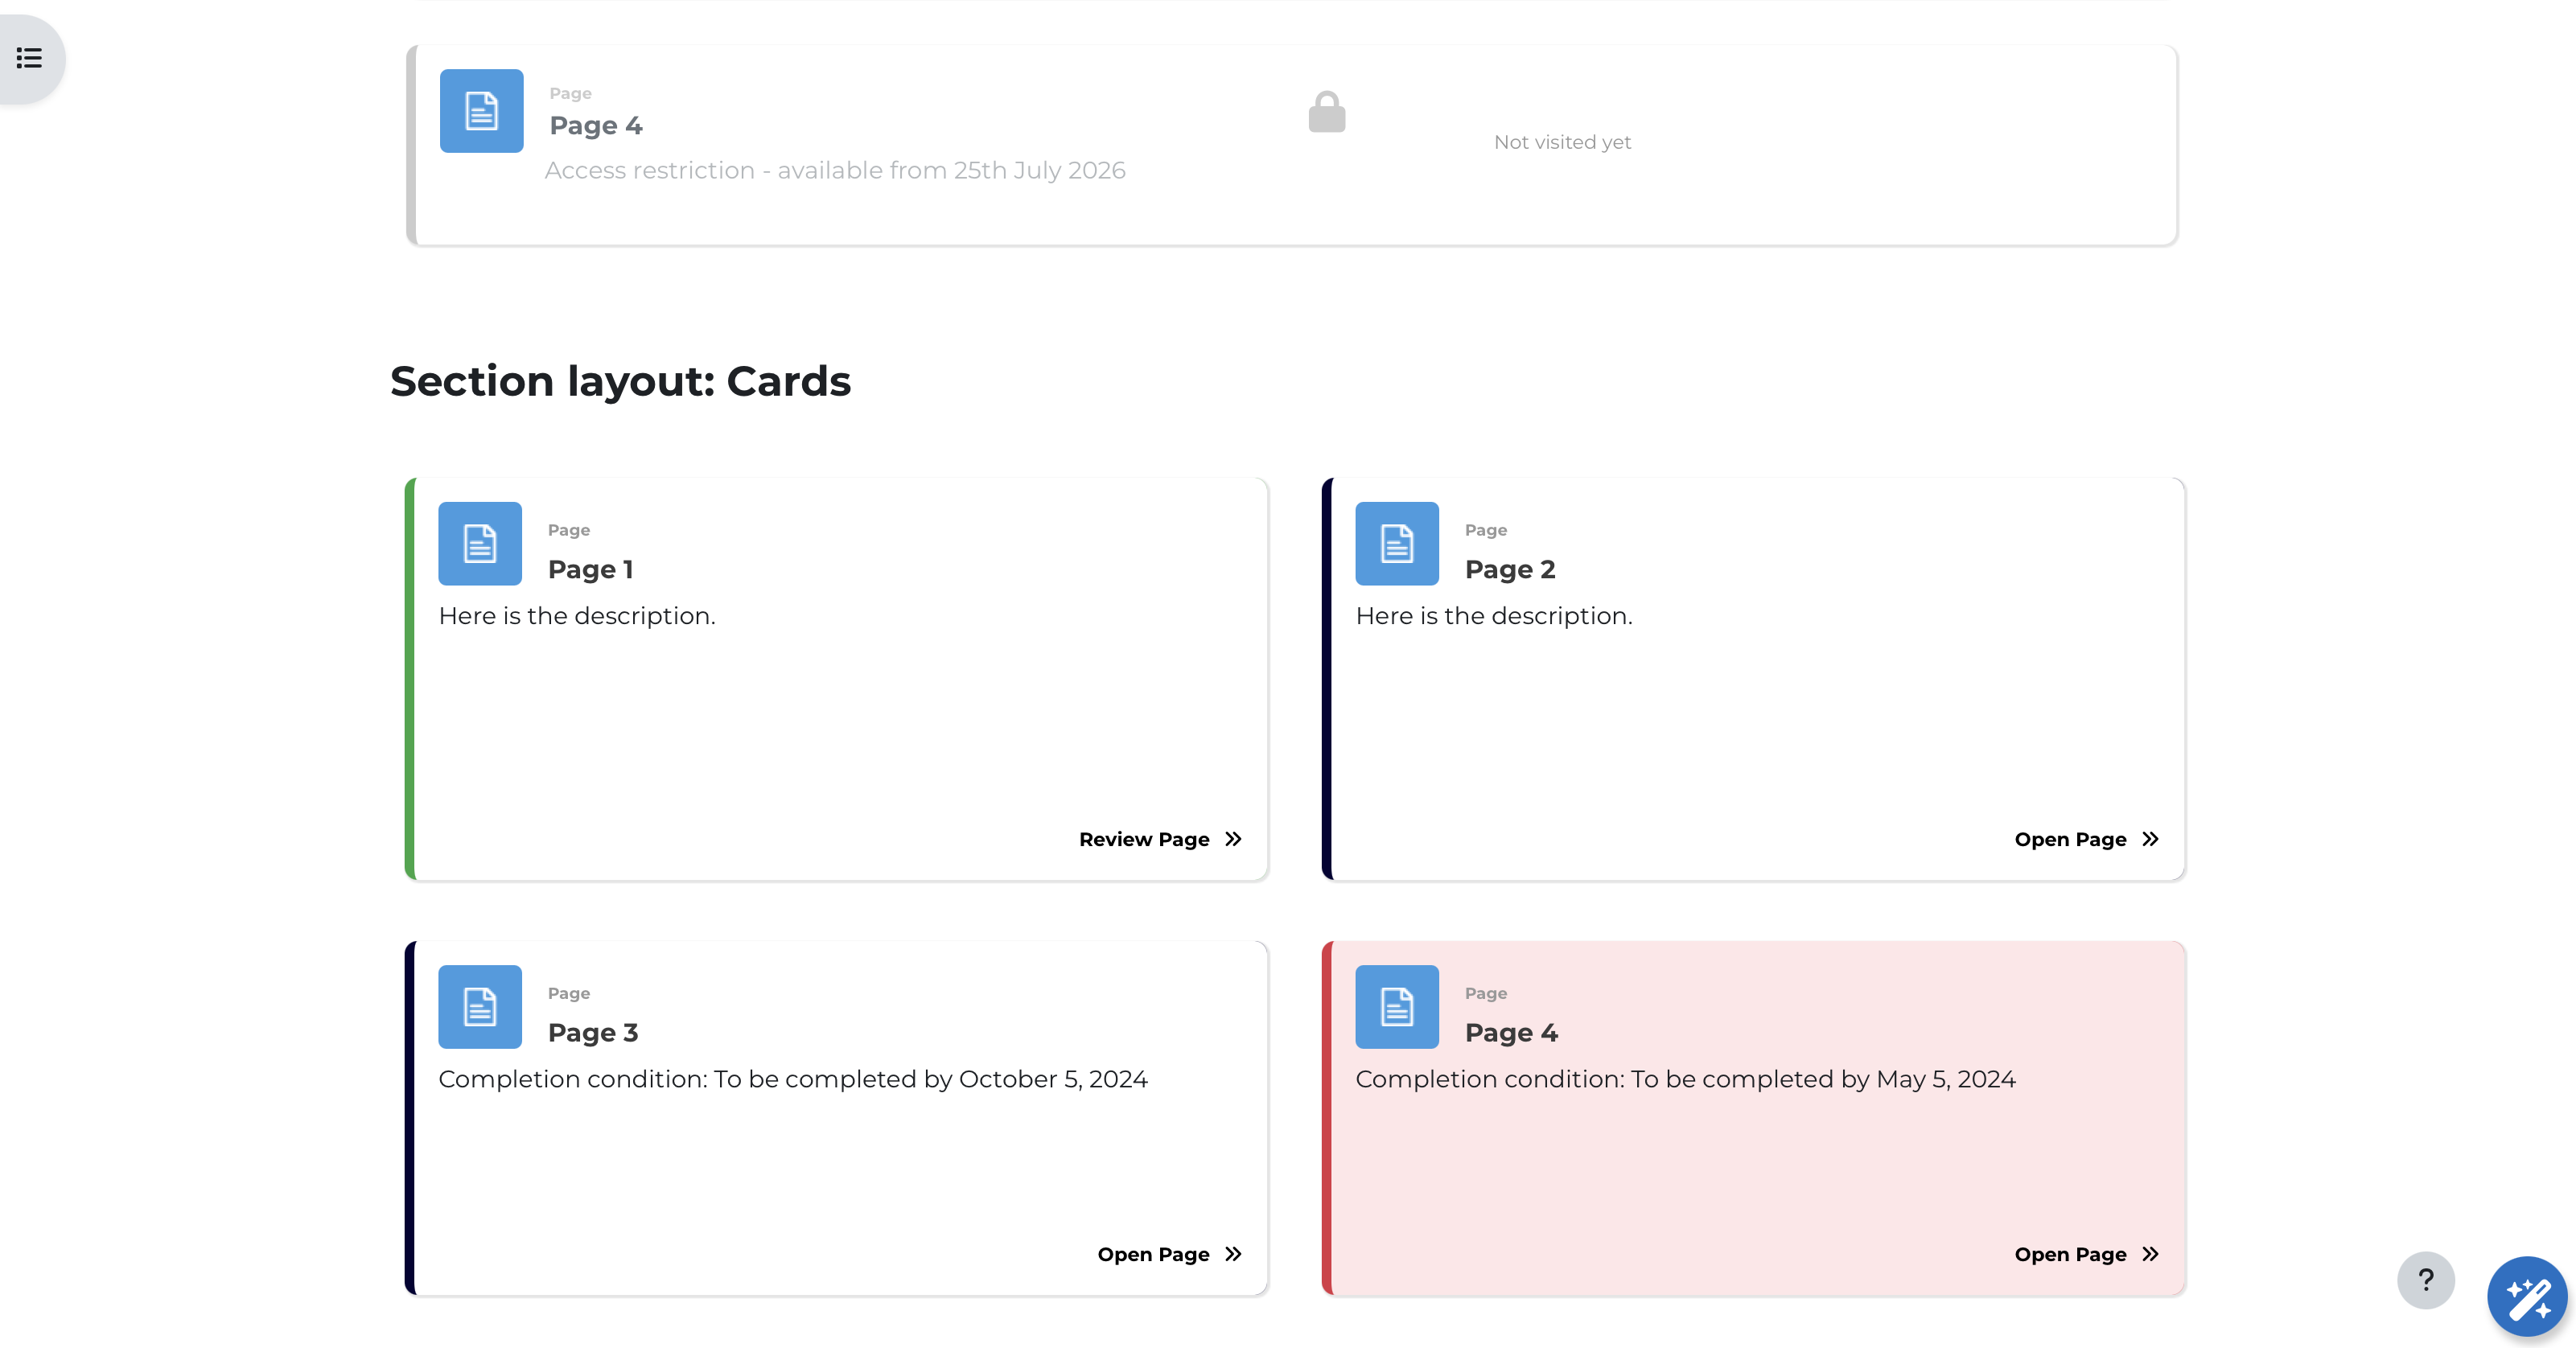2576x1348 pixels.
Task: Open the Page 3 title link
Action: [x=592, y=1032]
